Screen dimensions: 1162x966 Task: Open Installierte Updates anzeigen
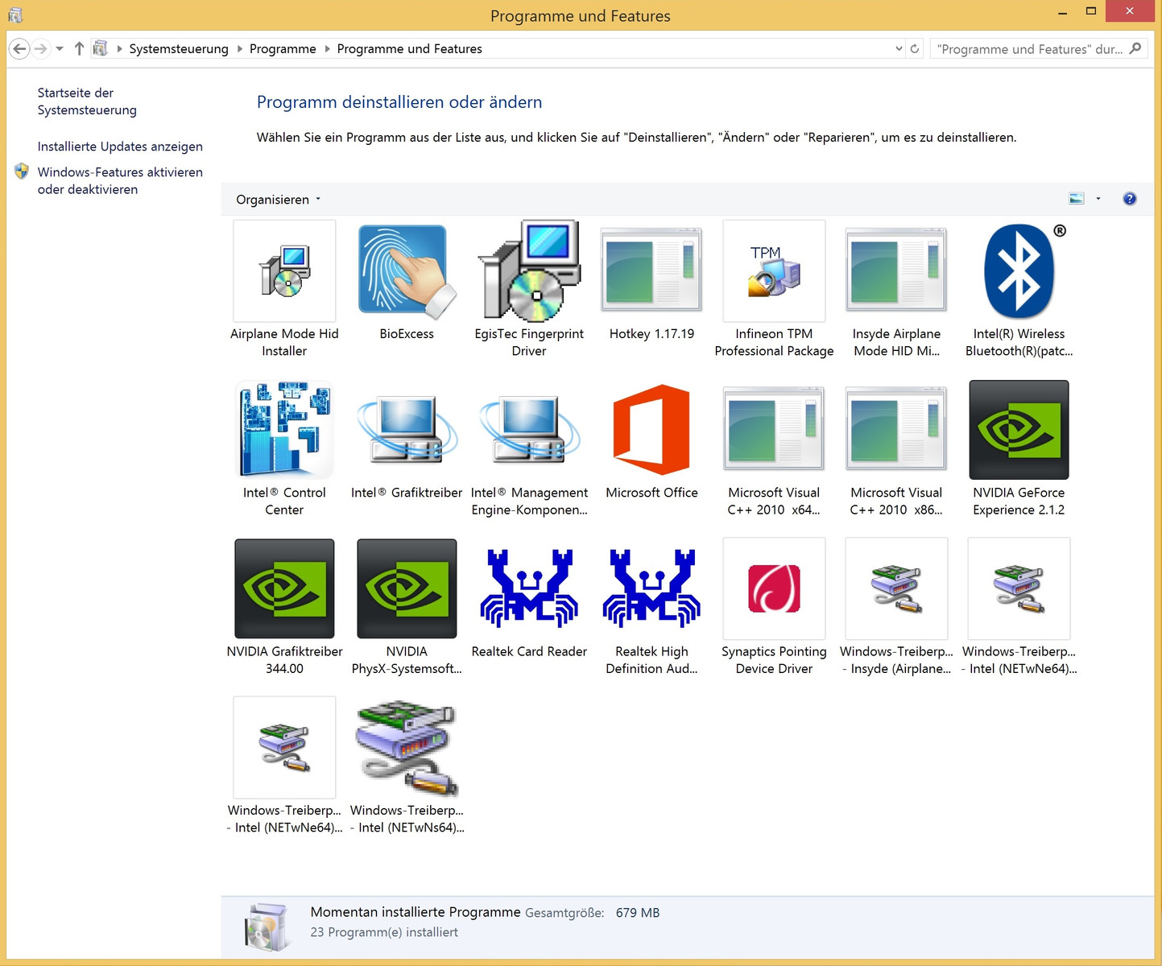(x=120, y=147)
